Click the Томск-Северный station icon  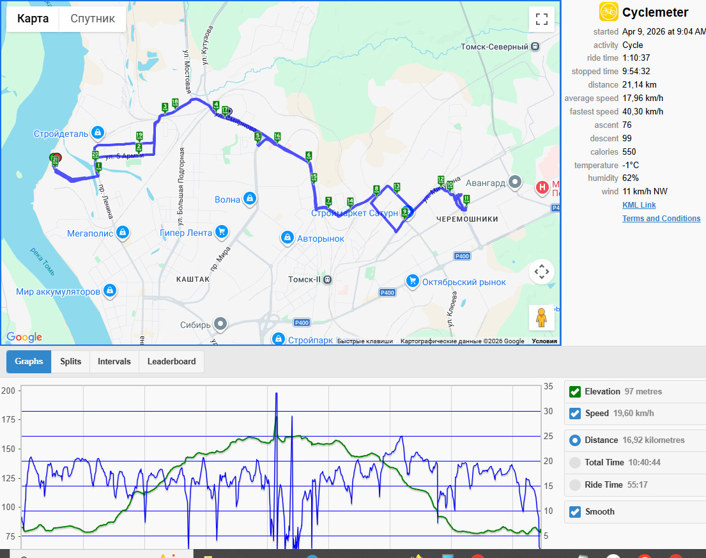535,47
